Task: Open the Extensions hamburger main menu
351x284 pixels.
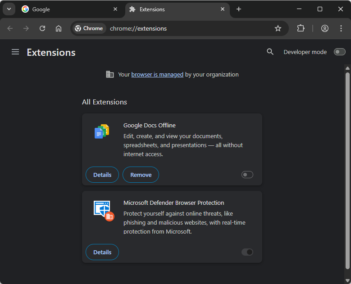Action: (x=15, y=52)
